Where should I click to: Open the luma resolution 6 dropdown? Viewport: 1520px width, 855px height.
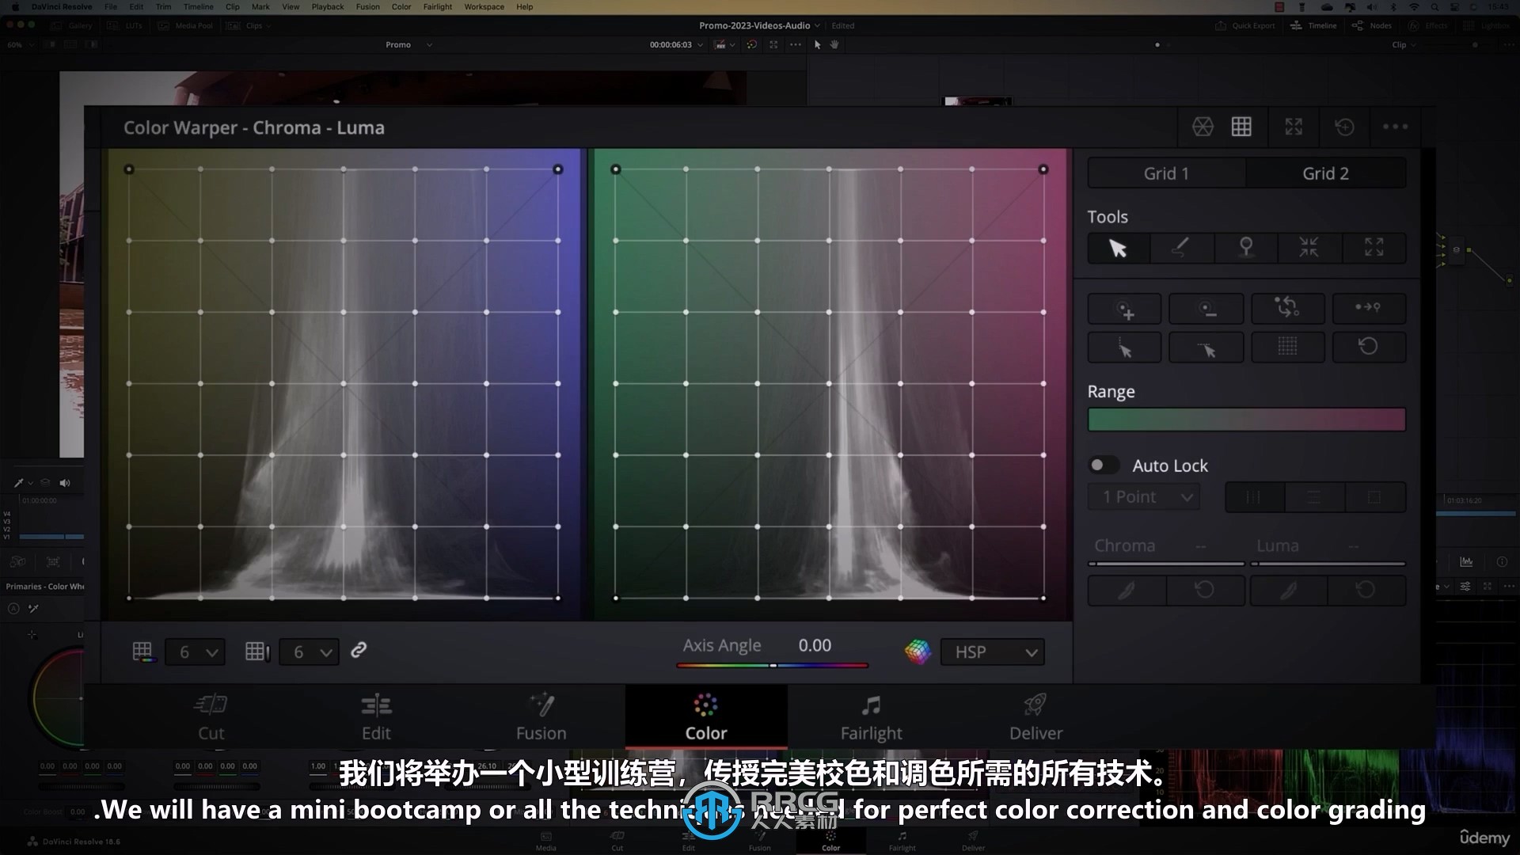click(310, 652)
